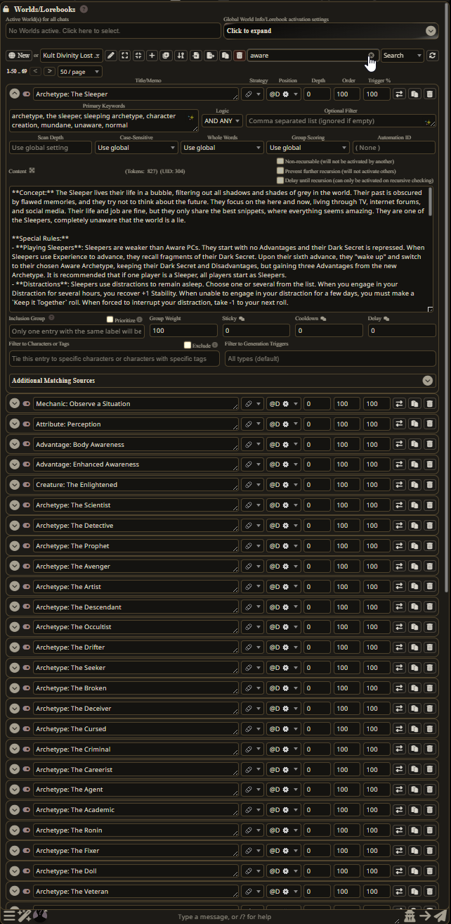Open the Kult Divinity Lost world selector
This screenshot has width=451, height=924.
pyautogui.click(x=72, y=56)
